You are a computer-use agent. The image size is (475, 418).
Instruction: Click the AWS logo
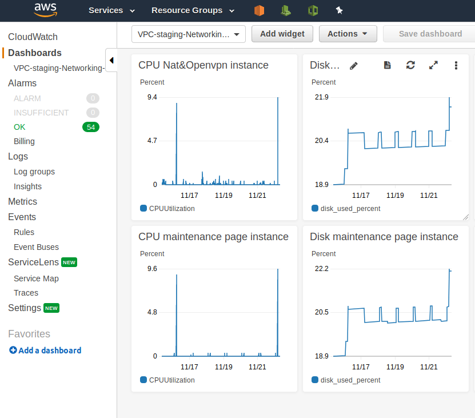point(45,10)
